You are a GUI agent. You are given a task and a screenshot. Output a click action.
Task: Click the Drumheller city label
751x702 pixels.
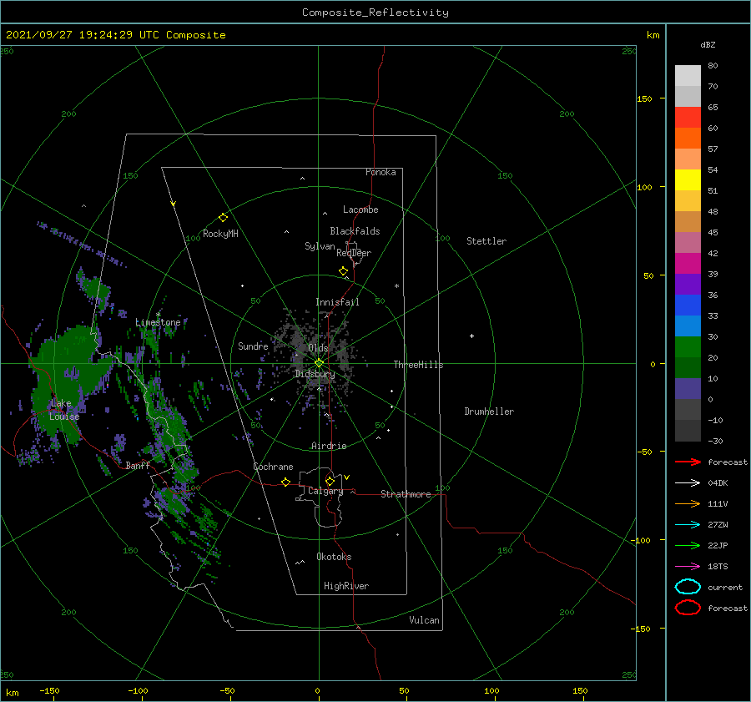pos(489,412)
